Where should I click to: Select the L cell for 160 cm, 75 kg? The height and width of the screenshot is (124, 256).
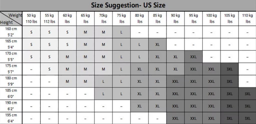pyautogui.click(x=121, y=32)
